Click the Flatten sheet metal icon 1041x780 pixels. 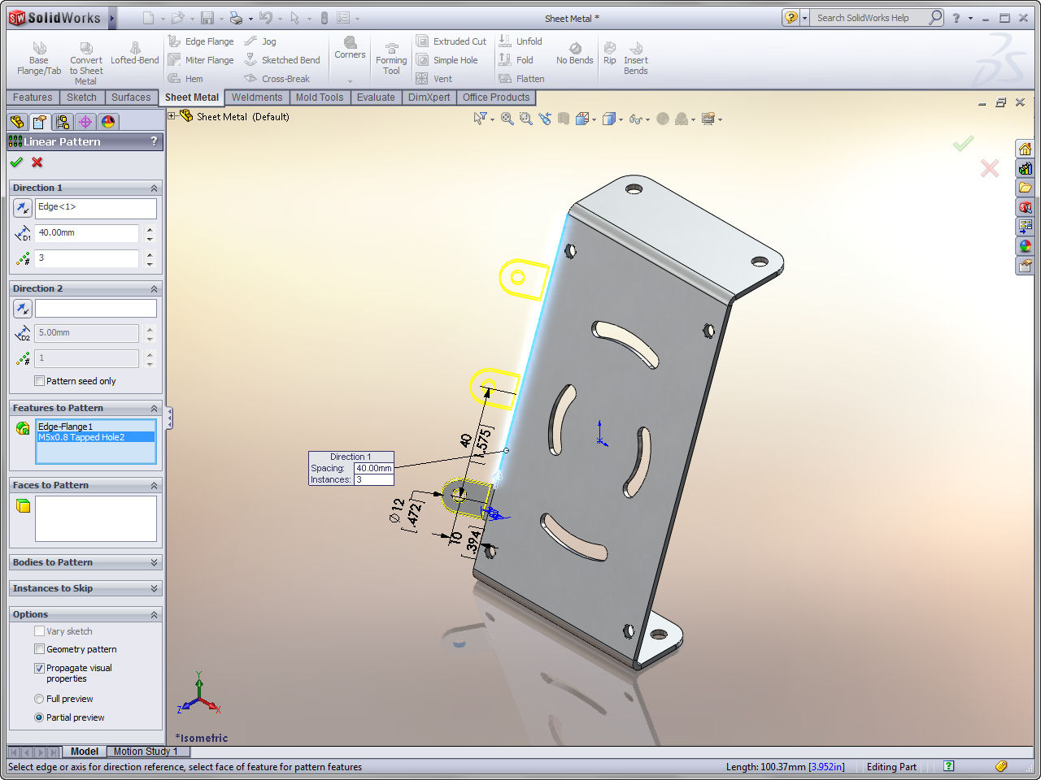point(521,79)
